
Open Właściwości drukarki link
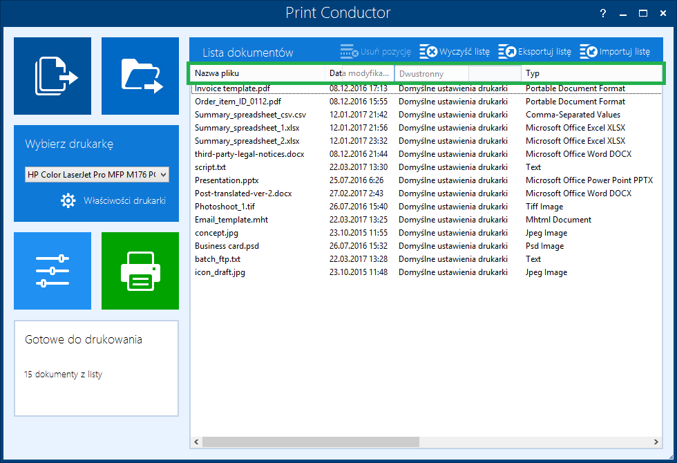[125, 201]
